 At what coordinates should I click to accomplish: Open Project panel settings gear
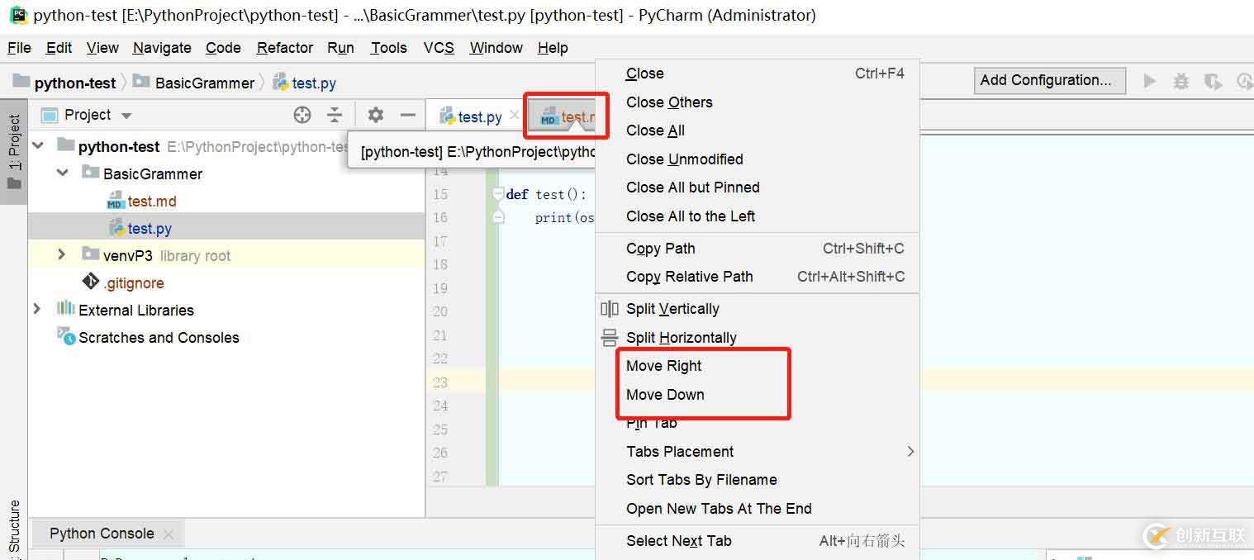(376, 115)
